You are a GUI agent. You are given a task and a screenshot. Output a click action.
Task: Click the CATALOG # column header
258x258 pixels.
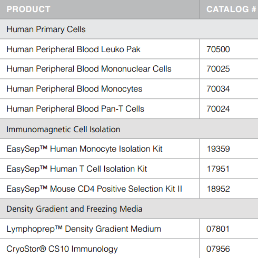pyautogui.click(x=231, y=9)
